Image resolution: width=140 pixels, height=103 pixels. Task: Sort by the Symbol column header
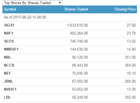(10, 9)
